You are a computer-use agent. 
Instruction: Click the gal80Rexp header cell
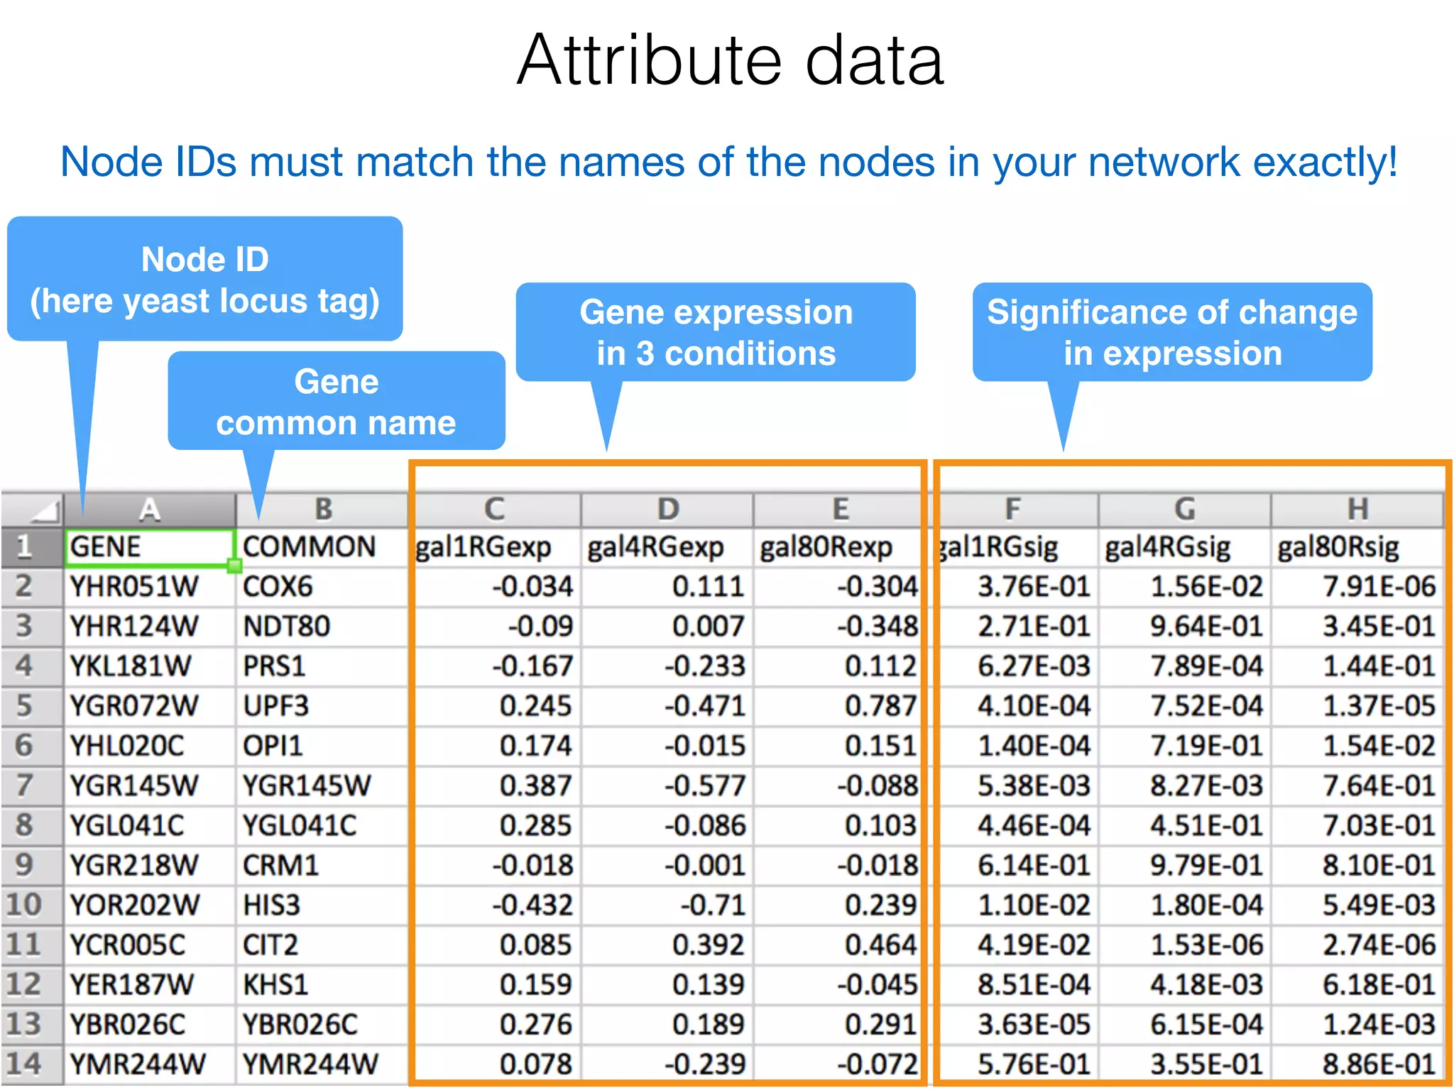click(x=841, y=547)
